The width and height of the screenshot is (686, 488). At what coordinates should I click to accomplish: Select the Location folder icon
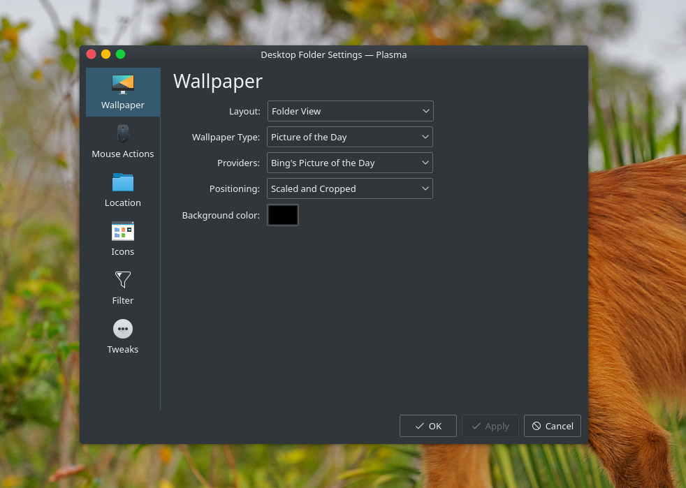(x=122, y=182)
